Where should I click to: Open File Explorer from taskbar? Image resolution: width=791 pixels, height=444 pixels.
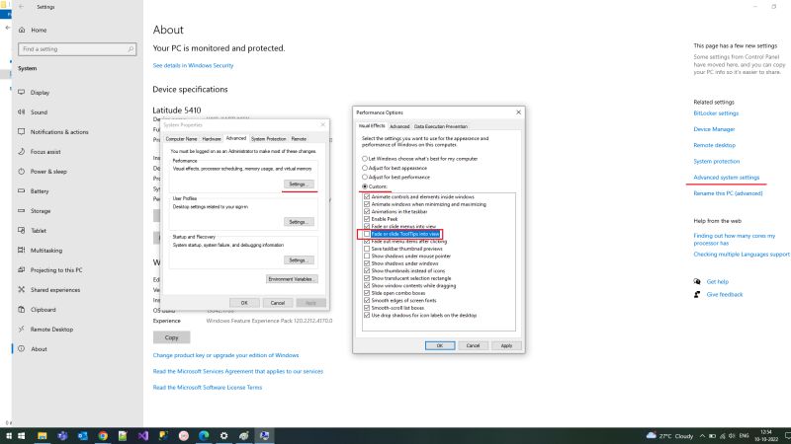[x=43, y=436]
